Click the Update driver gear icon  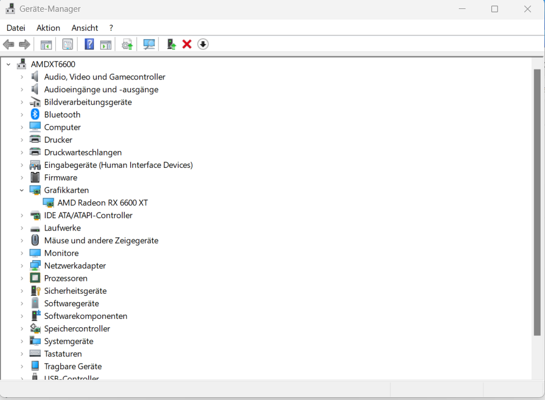(x=127, y=45)
